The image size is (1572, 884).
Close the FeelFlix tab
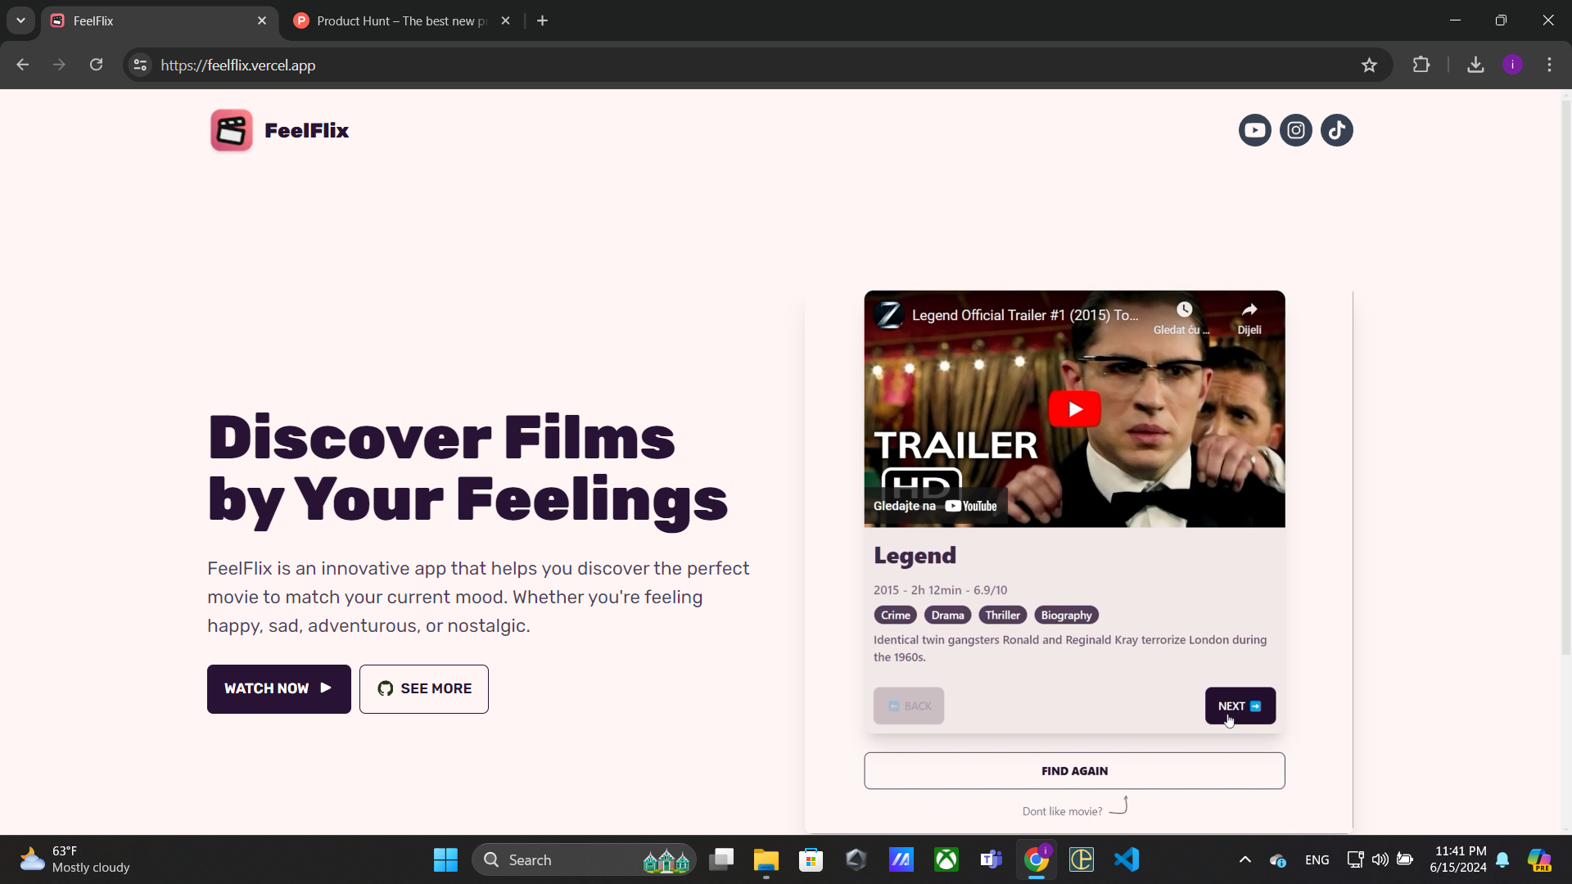(x=261, y=20)
